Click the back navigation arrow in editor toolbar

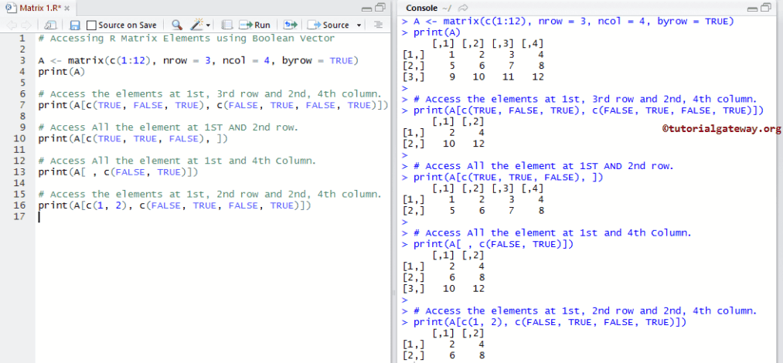point(12,25)
